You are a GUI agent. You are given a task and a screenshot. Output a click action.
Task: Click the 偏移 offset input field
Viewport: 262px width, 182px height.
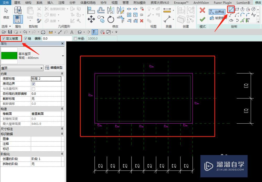click(x=57, y=38)
